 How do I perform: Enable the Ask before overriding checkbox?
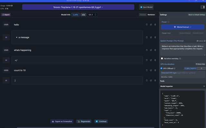pyautogui.click(x=162, y=59)
